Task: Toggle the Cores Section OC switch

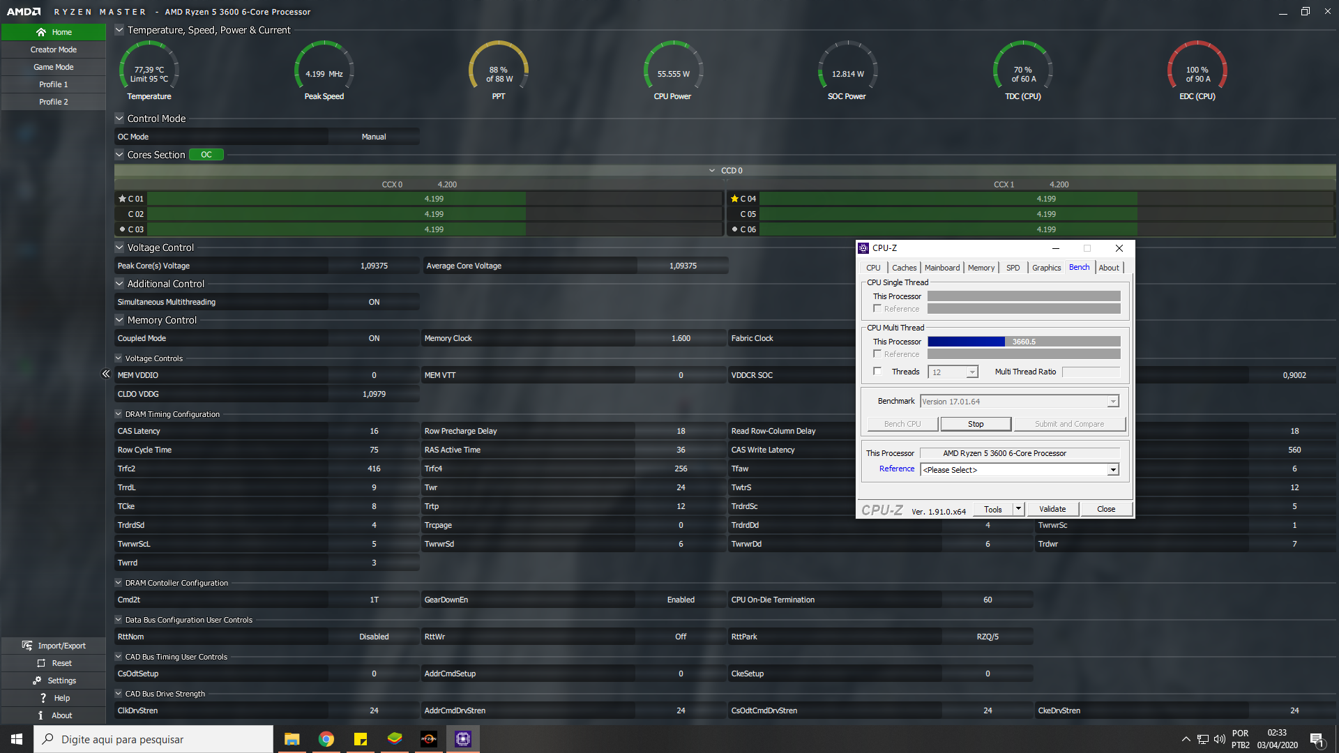Action: click(206, 155)
